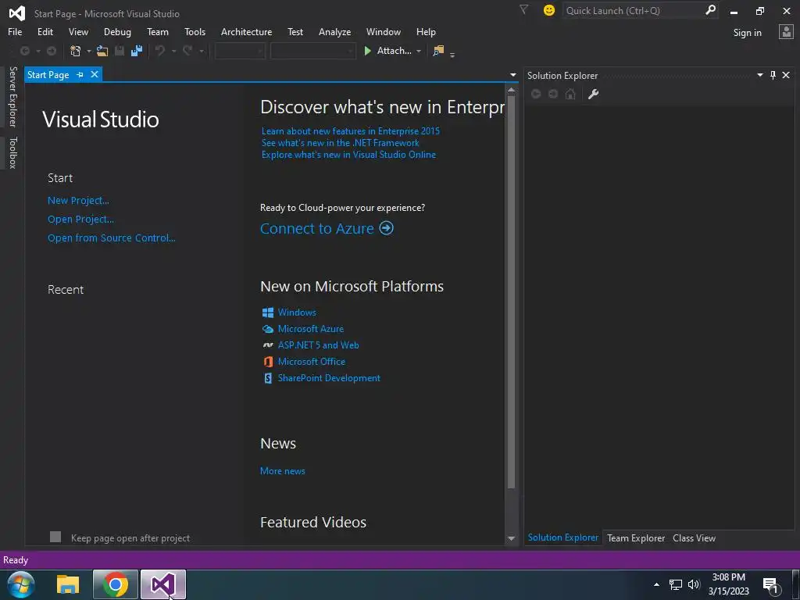Open the toolbar overflow options arrow
This screenshot has height=600, width=800.
(452, 54)
